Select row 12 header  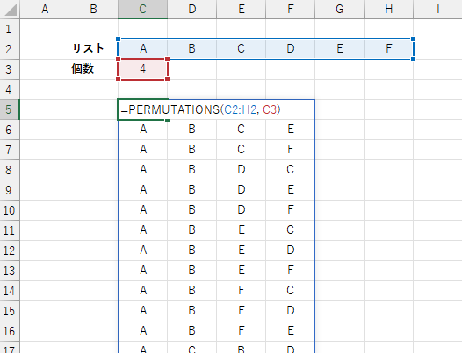(10, 251)
